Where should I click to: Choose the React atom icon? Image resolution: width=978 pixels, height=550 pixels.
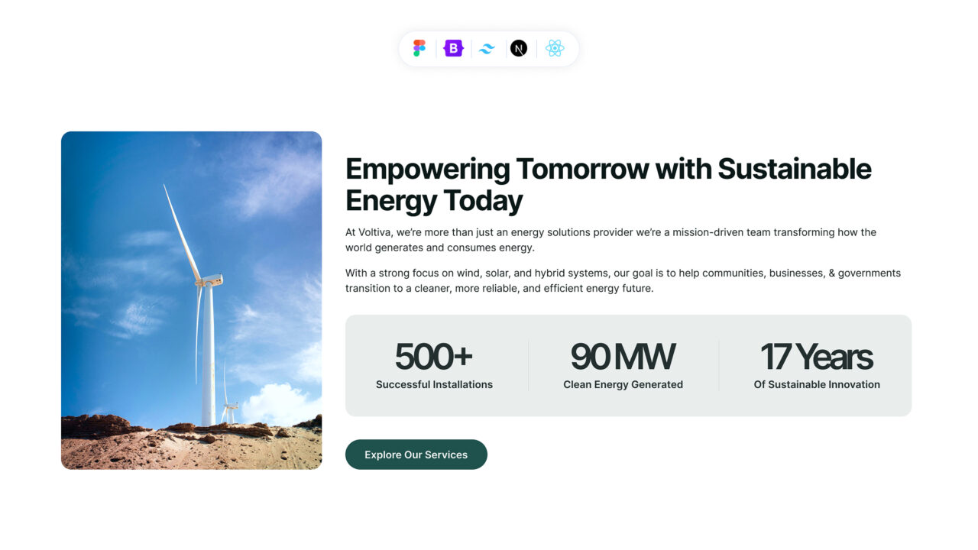555,48
